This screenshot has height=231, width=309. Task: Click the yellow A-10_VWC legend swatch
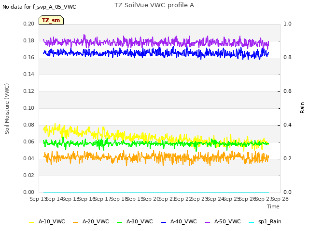[x=32, y=222]
